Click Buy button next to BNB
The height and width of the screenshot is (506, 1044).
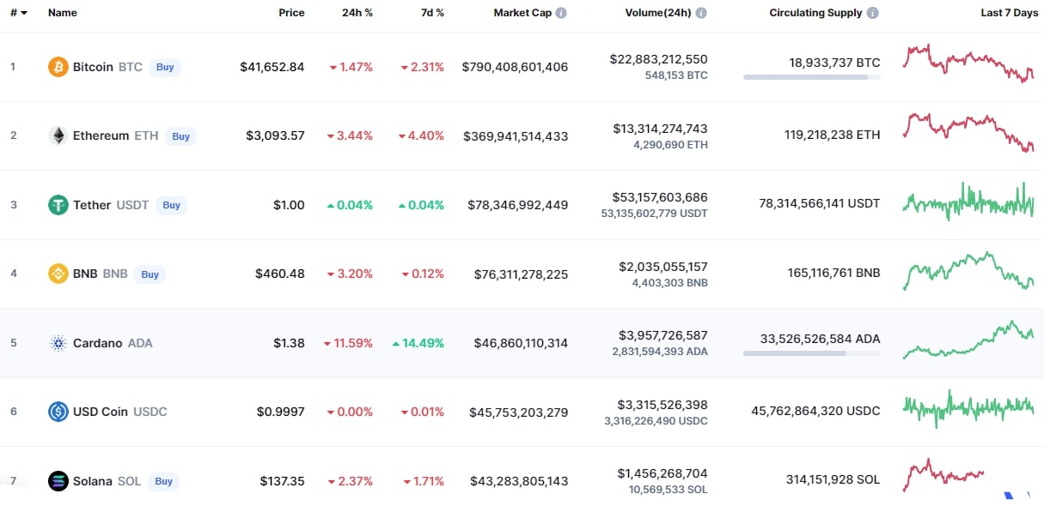click(x=150, y=274)
